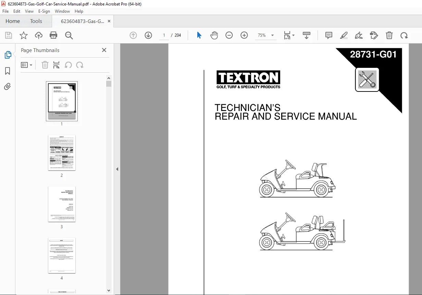Screen dimensions: 422x295
Task: Bookmark file with the star icon
Action: (x=24, y=35)
